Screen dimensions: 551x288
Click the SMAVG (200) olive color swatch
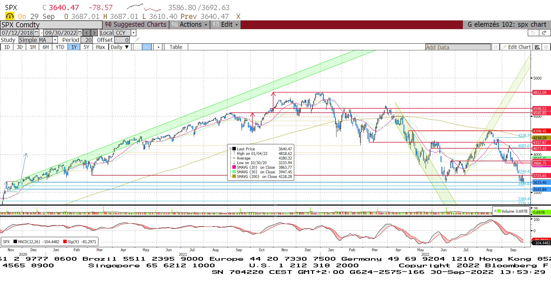(x=234, y=176)
